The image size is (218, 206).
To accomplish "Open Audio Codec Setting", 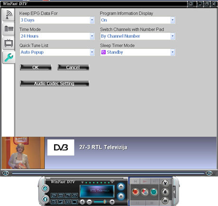I will [x=54, y=84].
